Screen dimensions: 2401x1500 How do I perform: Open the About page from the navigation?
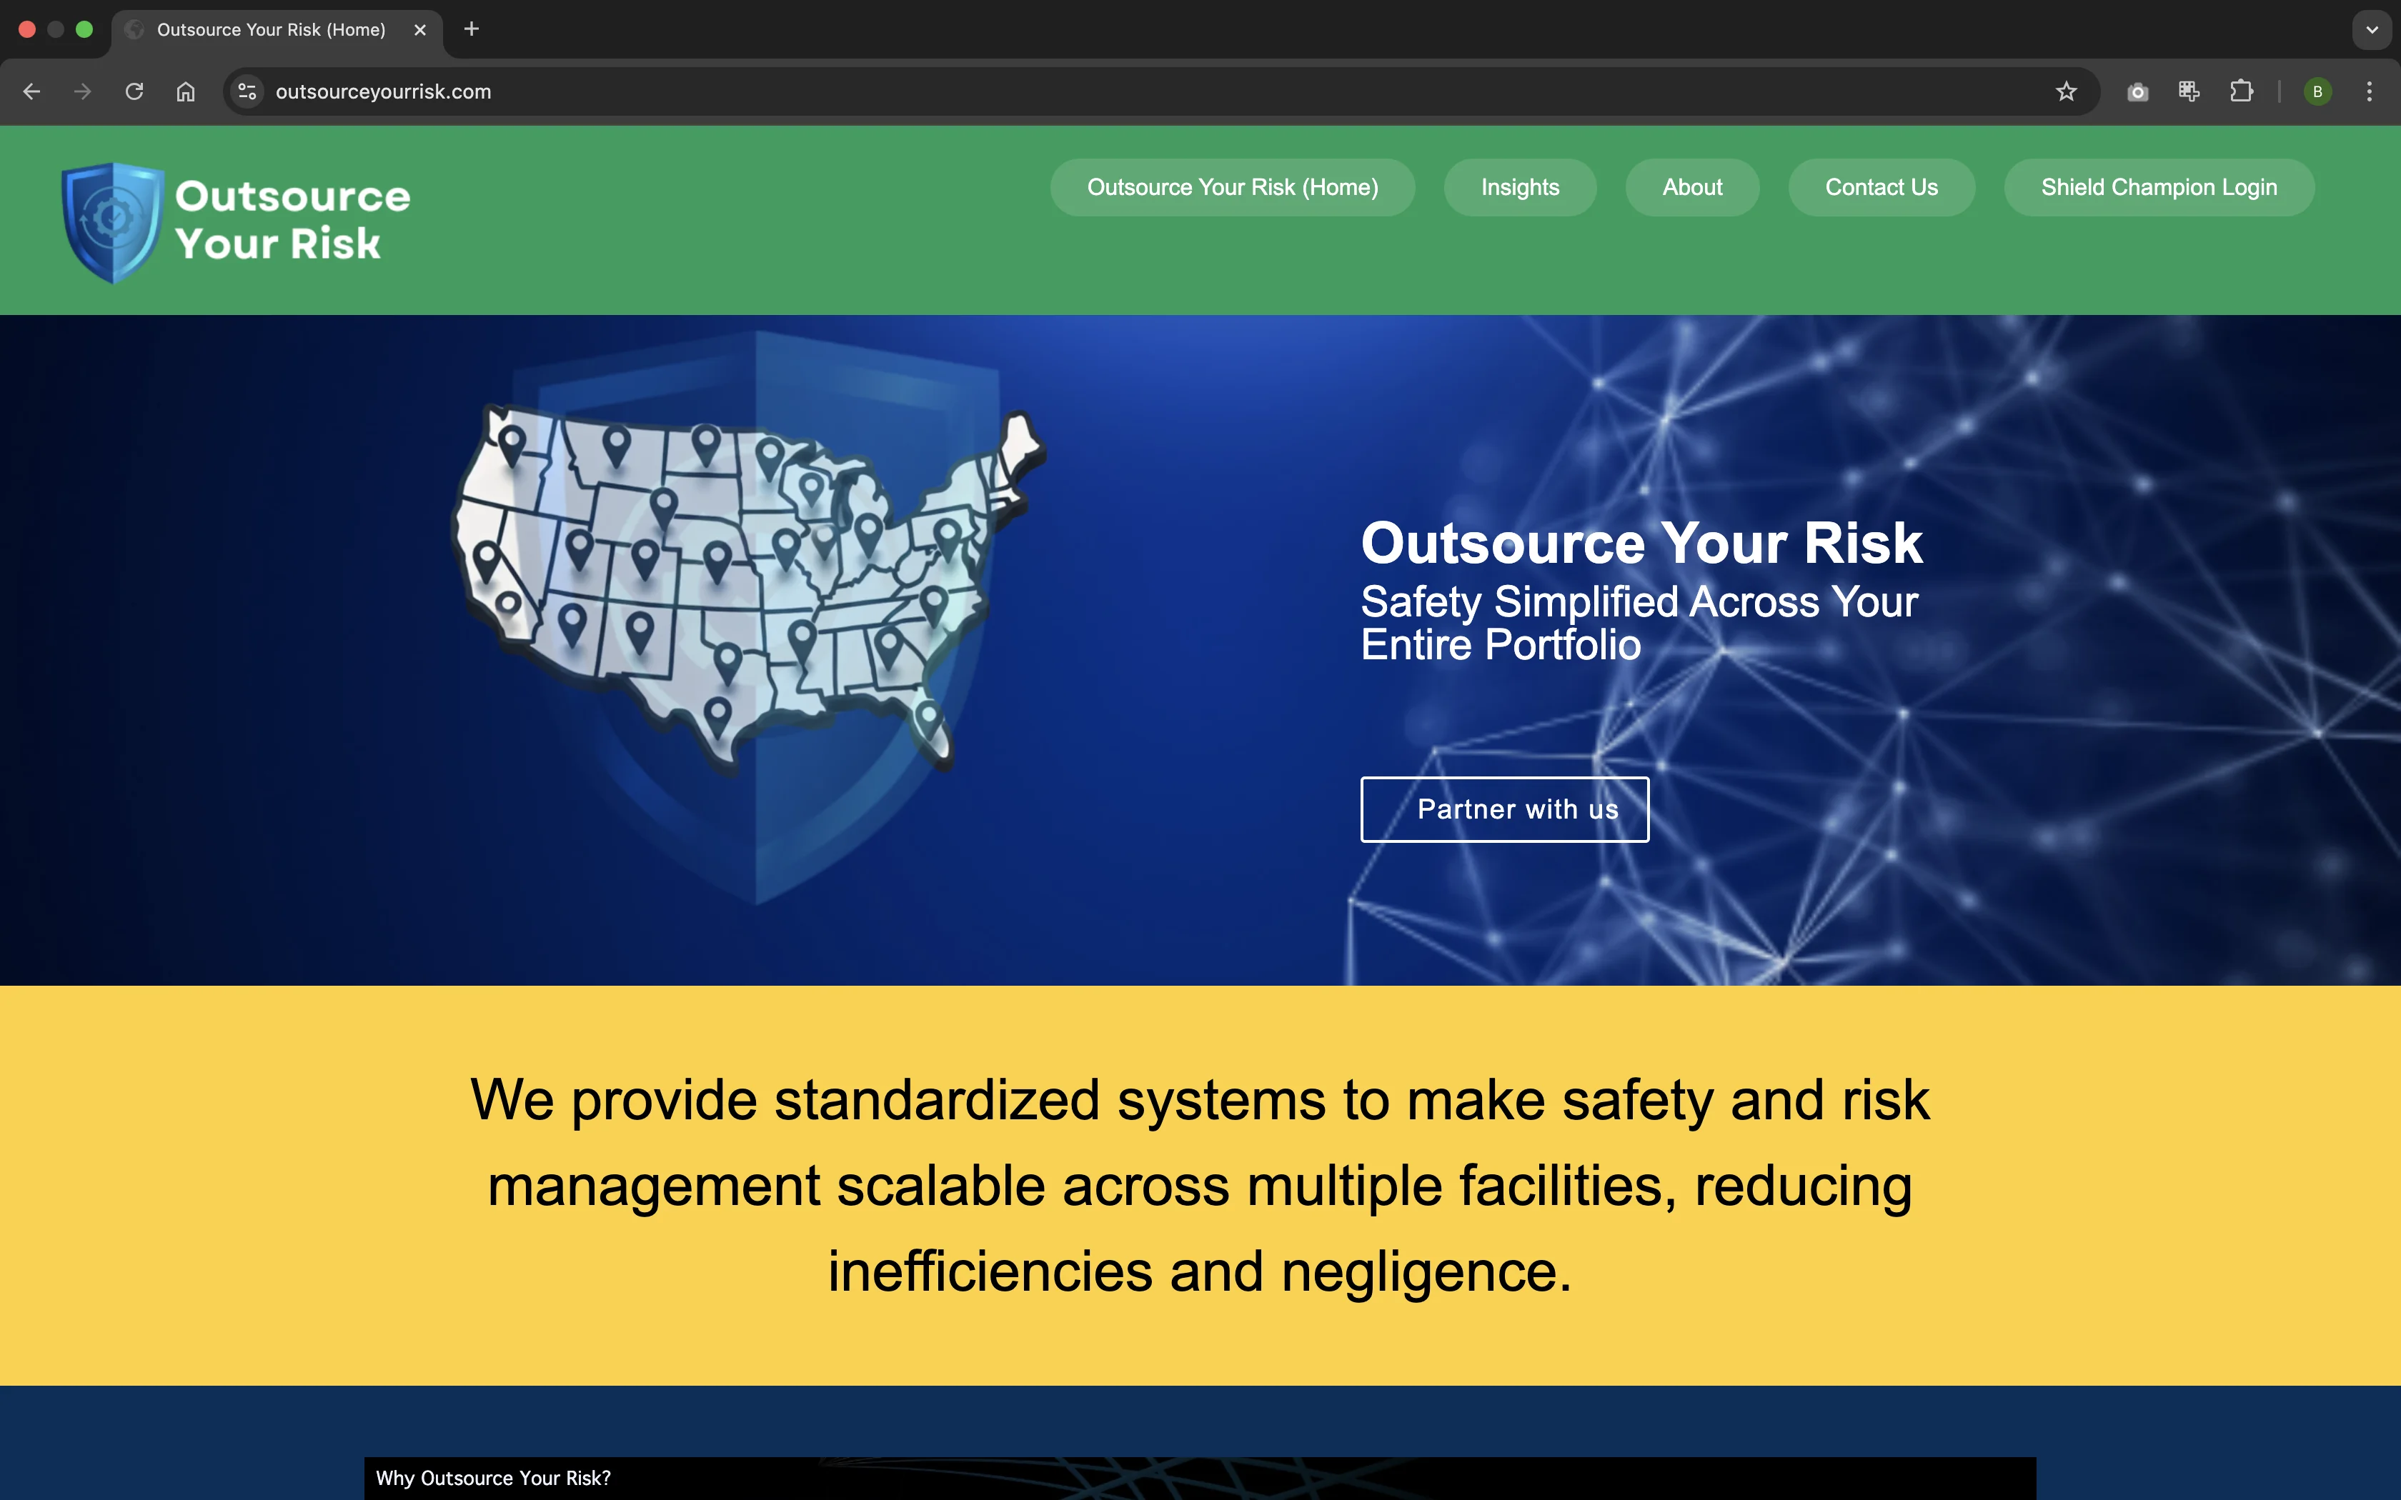(x=1691, y=186)
